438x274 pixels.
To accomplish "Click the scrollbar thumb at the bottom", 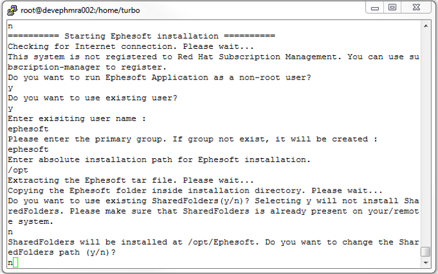I will (426, 252).
